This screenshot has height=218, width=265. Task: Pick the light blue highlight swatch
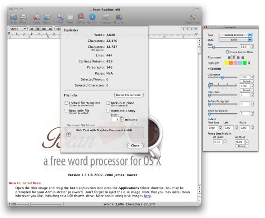point(240,63)
